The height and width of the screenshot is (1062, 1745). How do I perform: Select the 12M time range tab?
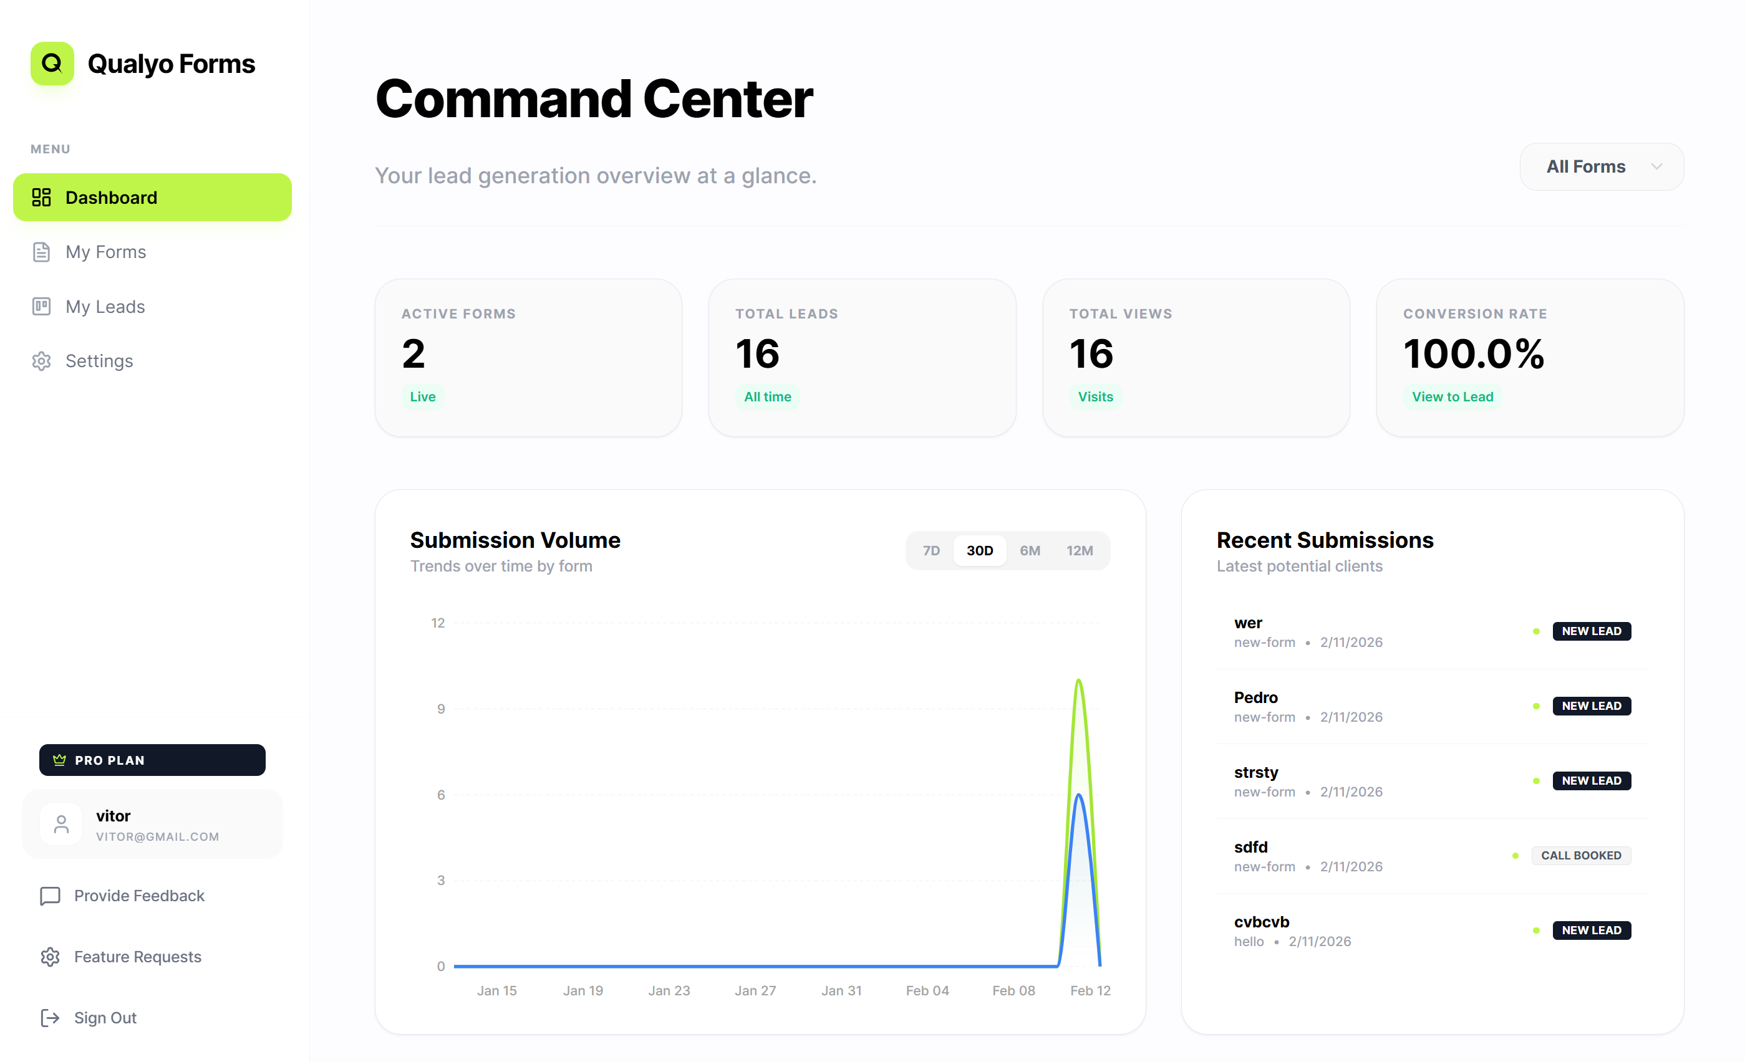1080,550
